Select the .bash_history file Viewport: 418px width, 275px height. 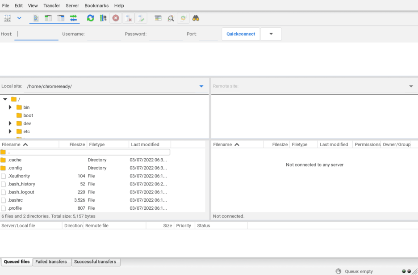point(85,184)
